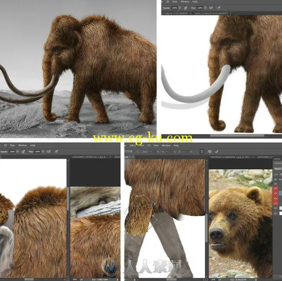282x281 pixels.
Task: Cancel the transform with the circle-slash icon
Action: pyautogui.click(x=210, y=152)
